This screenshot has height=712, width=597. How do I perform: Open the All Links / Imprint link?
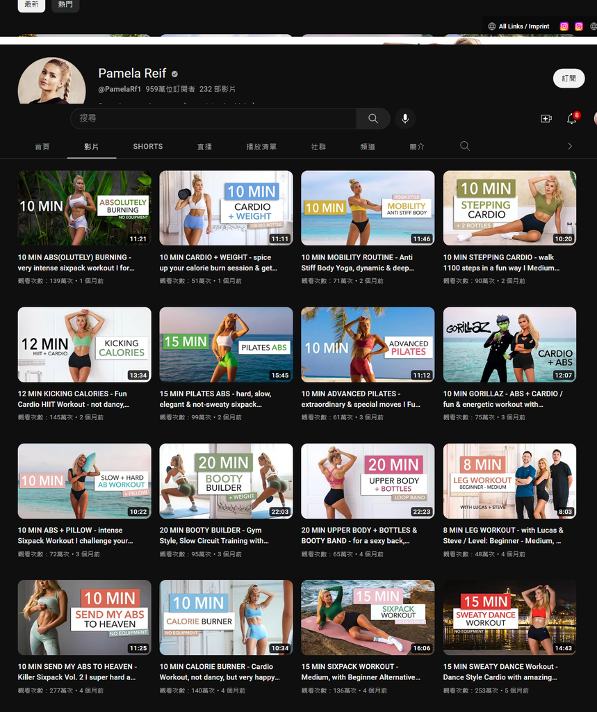(524, 26)
